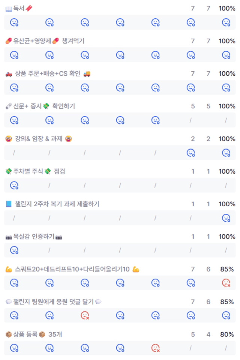Click the only smiley in 목실감 인증하기 row
Viewport: 240px width, 360px height.
(x=14, y=250)
